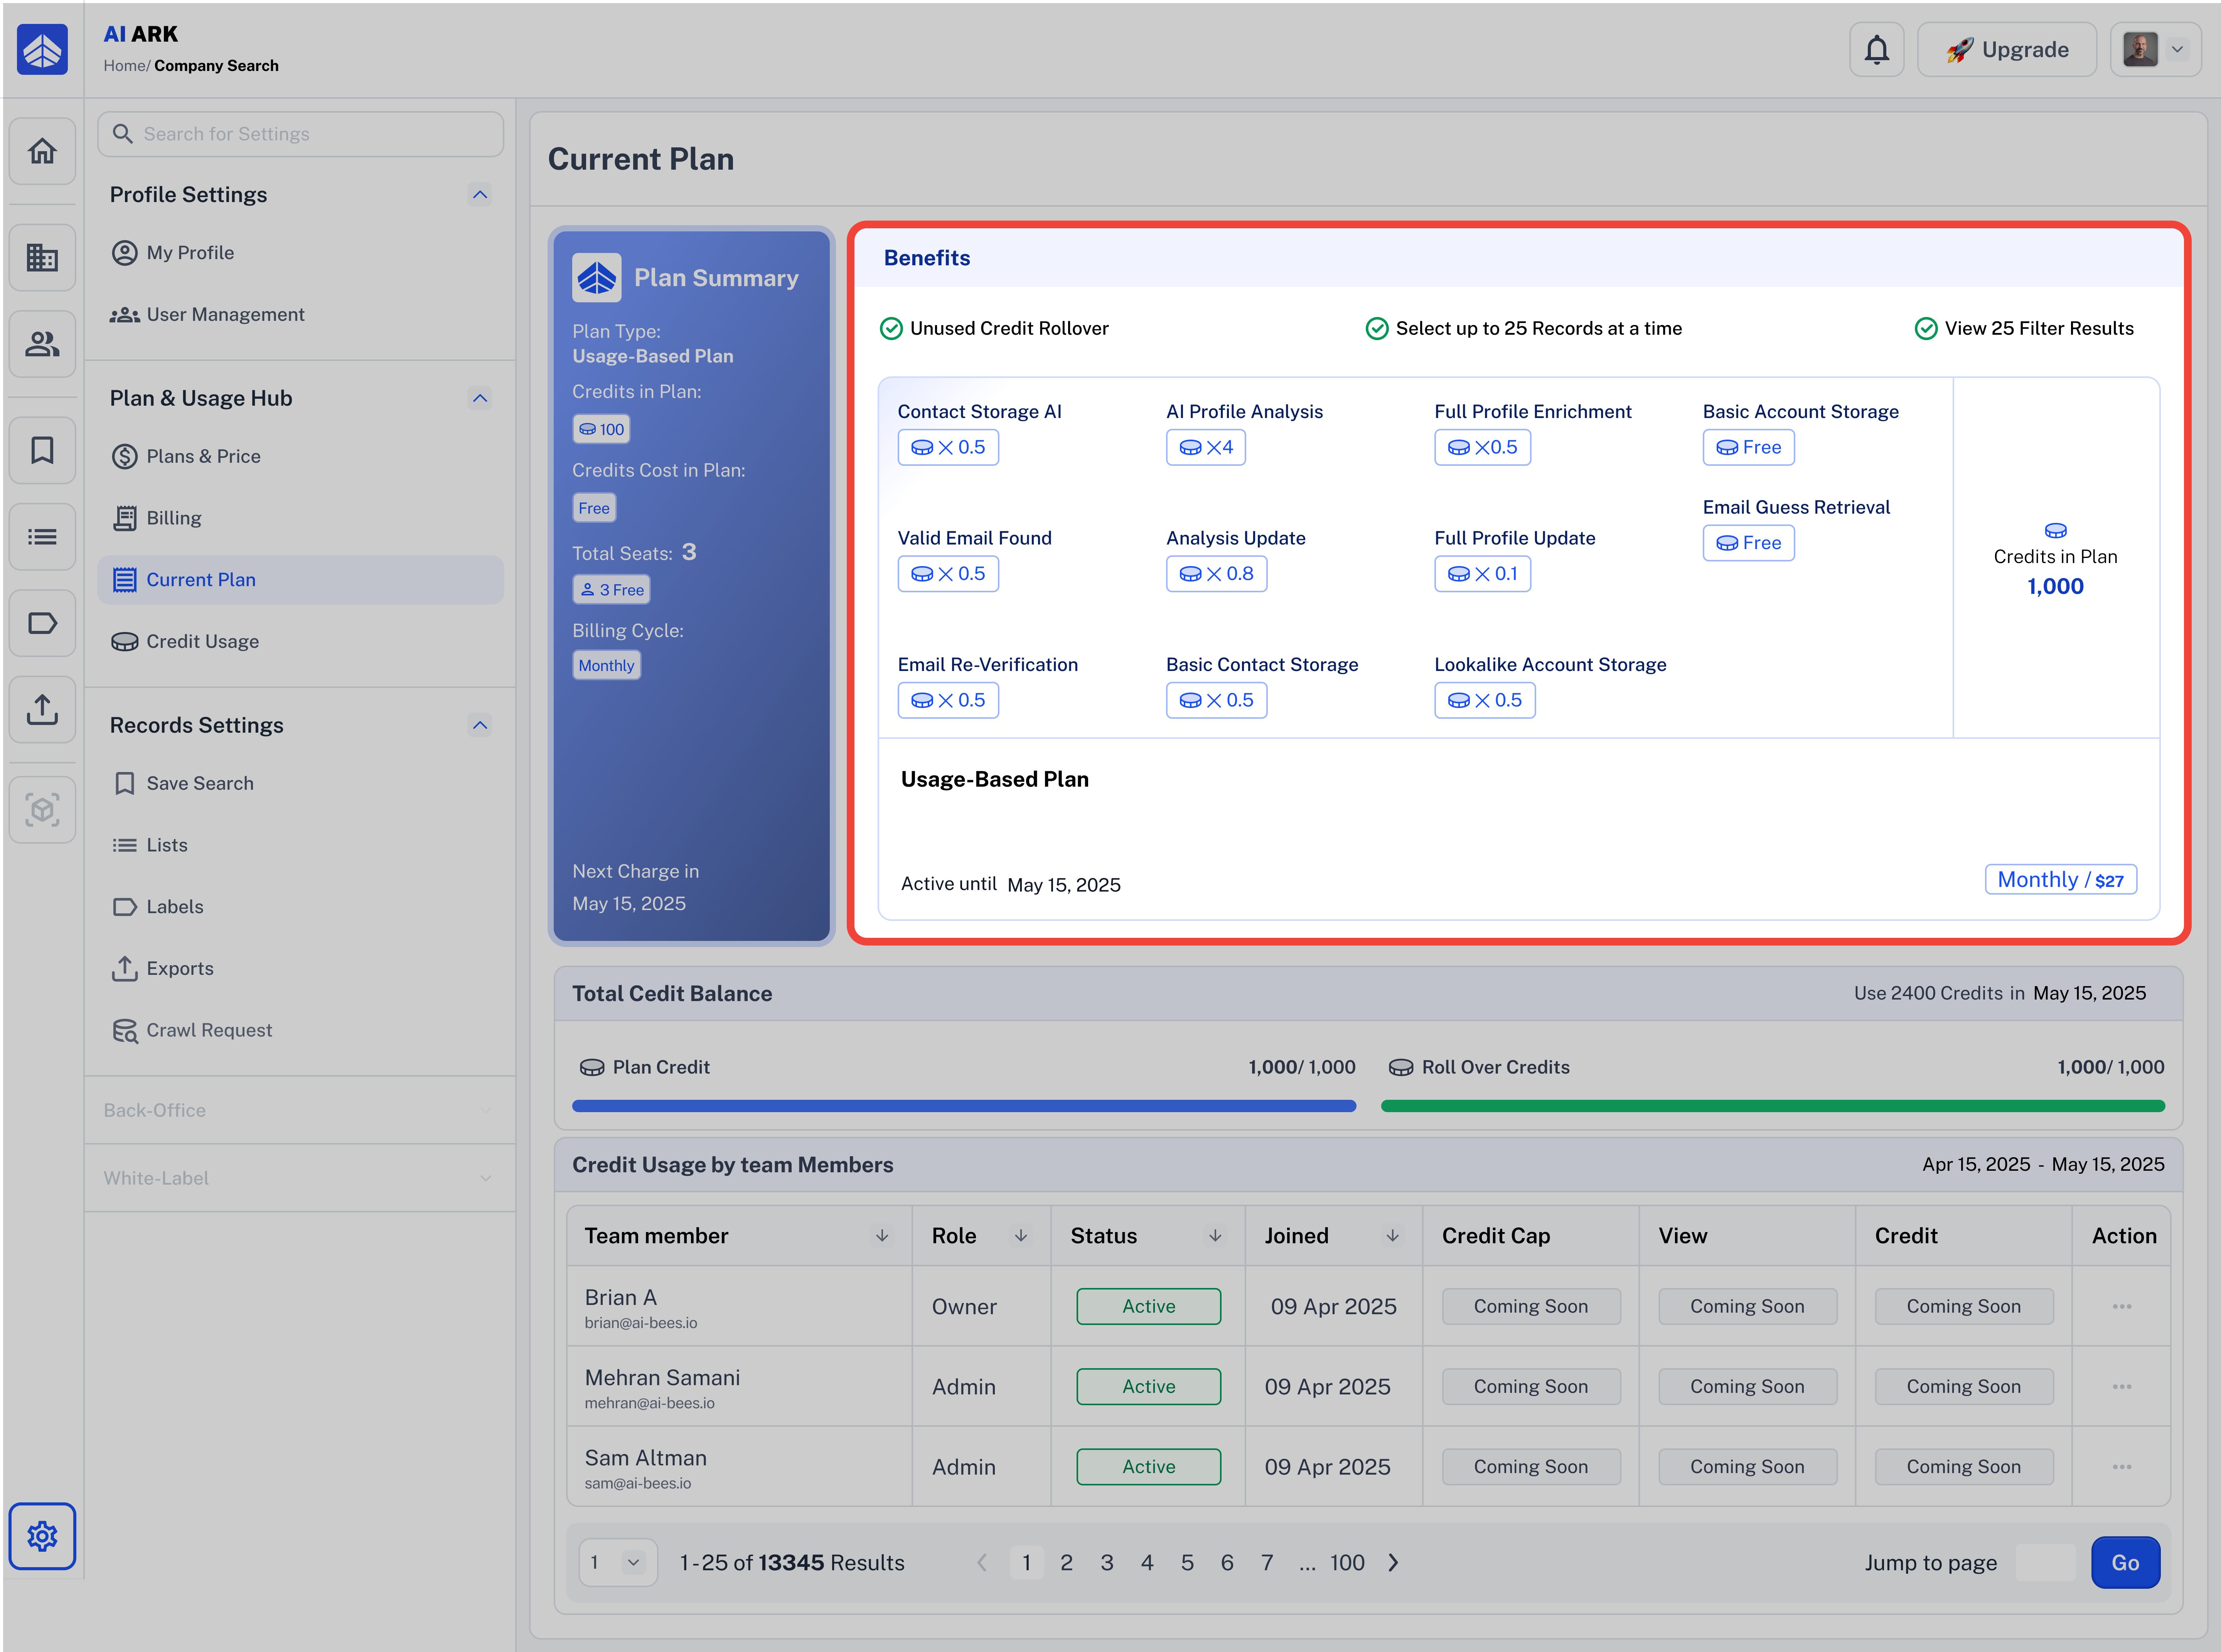Click Contact Storage AI credit badge
The height and width of the screenshot is (1652, 2221).
(x=948, y=447)
